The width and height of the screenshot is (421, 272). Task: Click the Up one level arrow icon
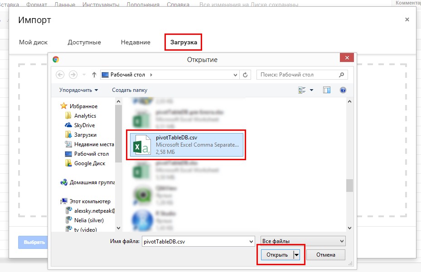(94, 75)
